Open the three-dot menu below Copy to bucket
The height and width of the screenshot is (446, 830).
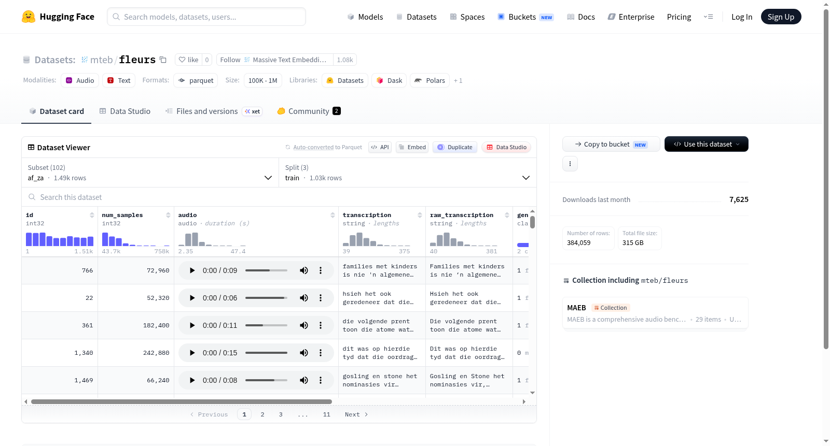pos(570,164)
